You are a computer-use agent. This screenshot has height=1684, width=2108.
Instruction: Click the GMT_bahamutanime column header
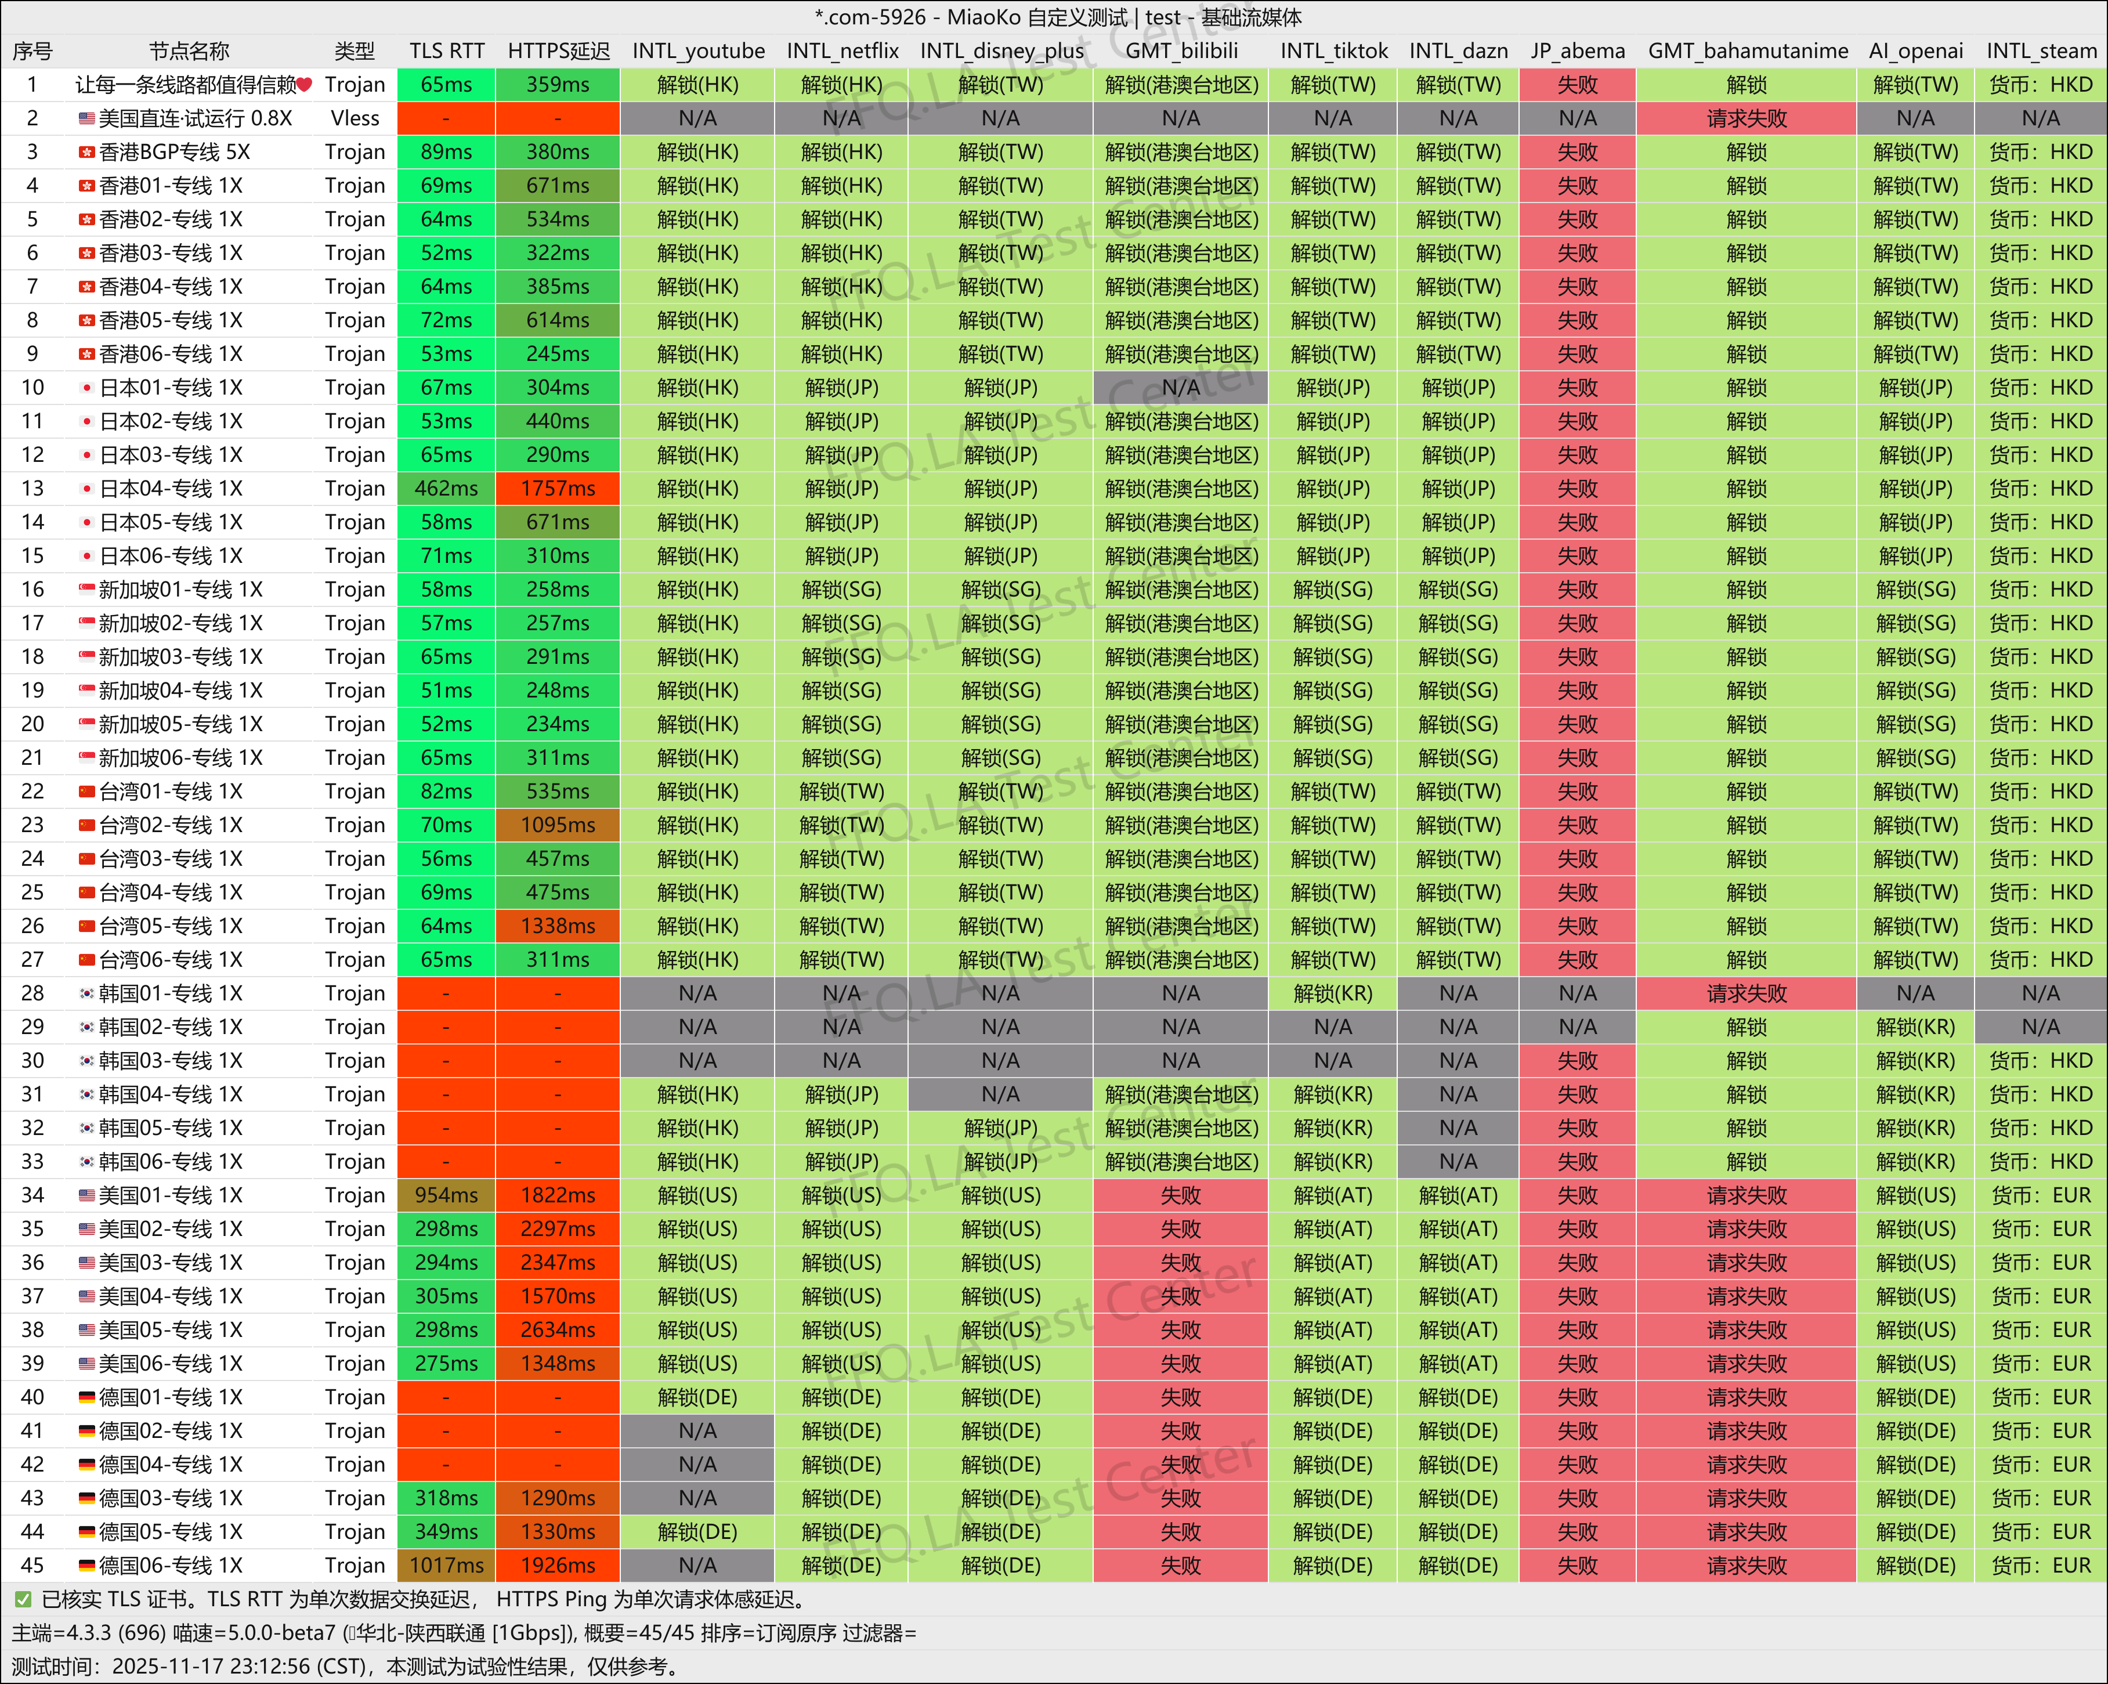[x=1747, y=51]
